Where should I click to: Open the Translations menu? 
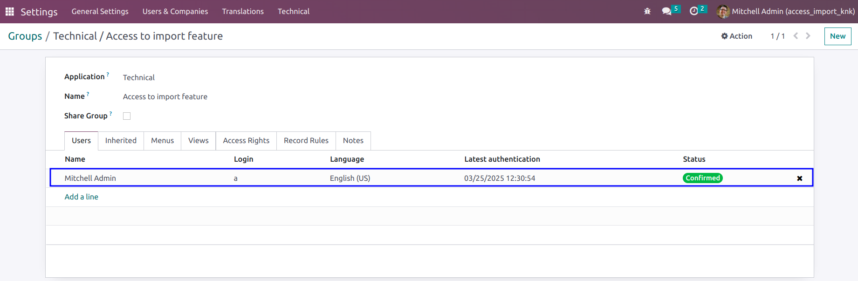click(243, 11)
